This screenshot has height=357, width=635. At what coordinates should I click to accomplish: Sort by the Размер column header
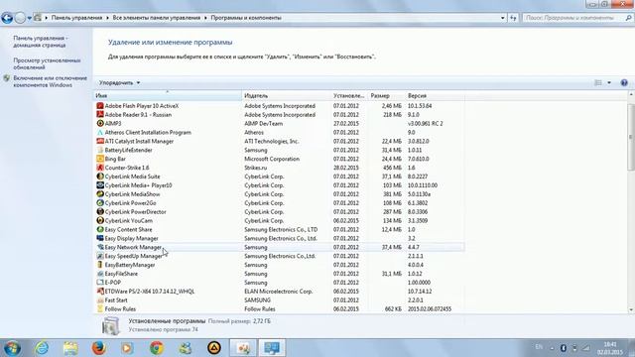point(386,96)
